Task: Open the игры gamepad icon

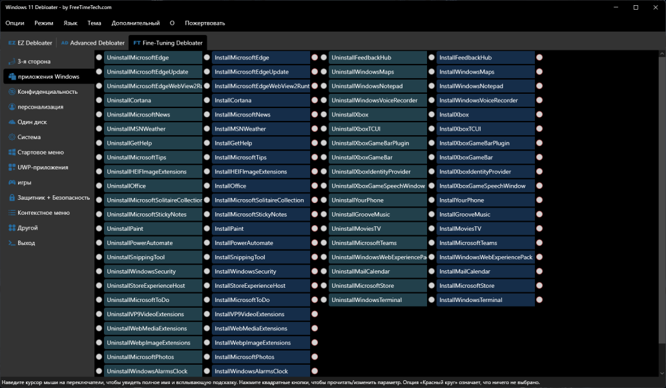Action: (12, 182)
